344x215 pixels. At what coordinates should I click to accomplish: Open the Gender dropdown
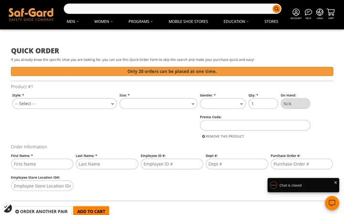point(223,104)
